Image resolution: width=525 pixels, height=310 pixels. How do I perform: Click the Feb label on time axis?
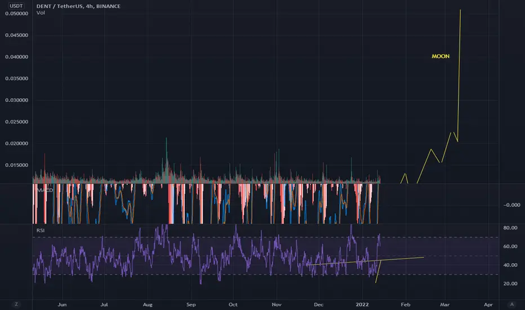tap(406, 304)
